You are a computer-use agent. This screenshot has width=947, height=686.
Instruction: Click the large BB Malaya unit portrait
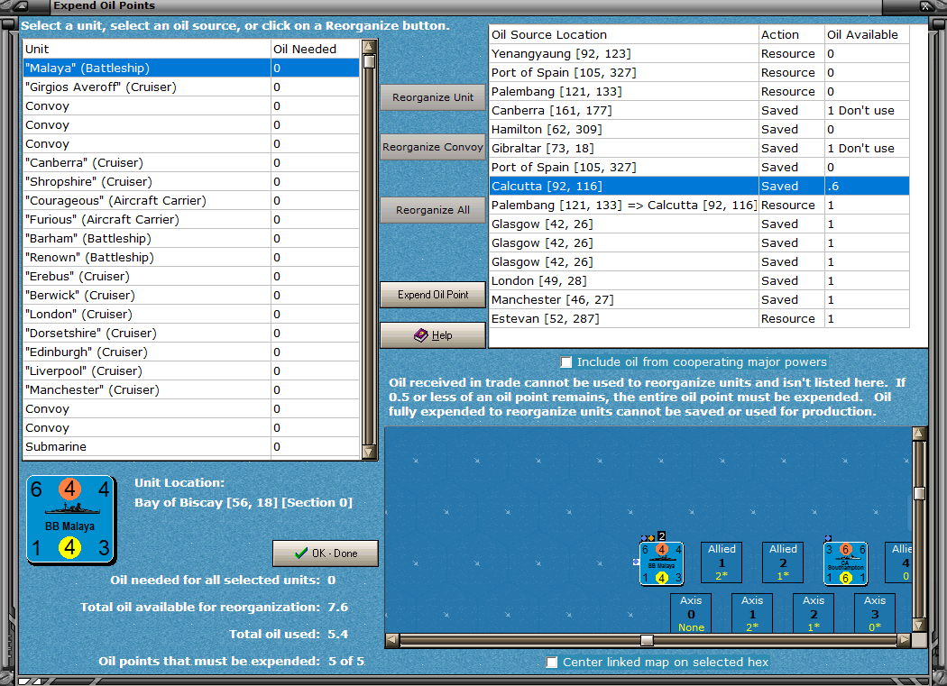click(x=70, y=520)
